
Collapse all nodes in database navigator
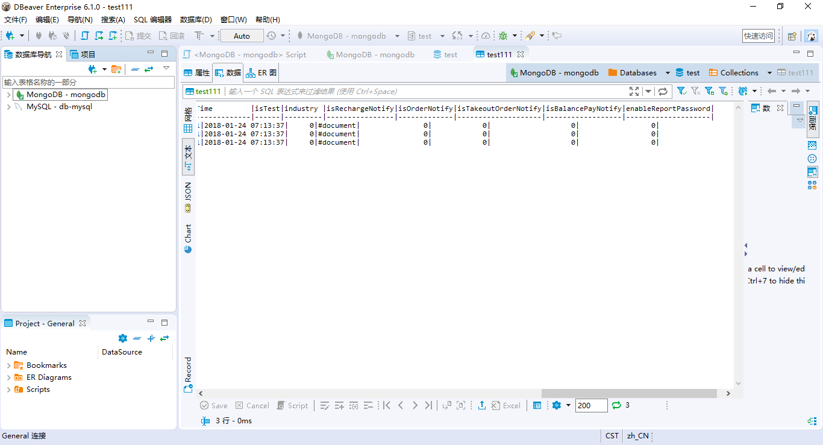point(136,69)
